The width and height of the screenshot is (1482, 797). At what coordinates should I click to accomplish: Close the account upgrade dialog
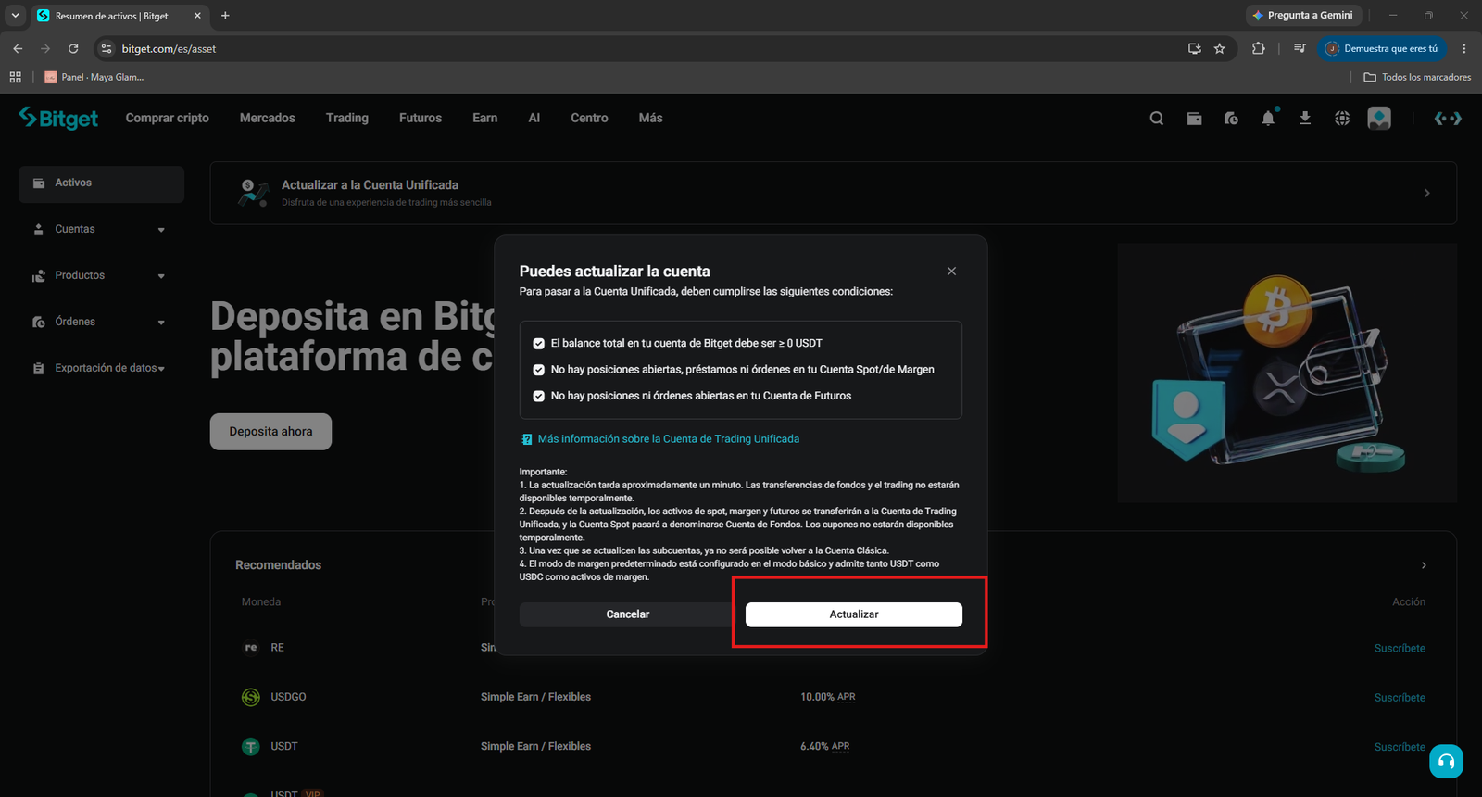point(951,272)
